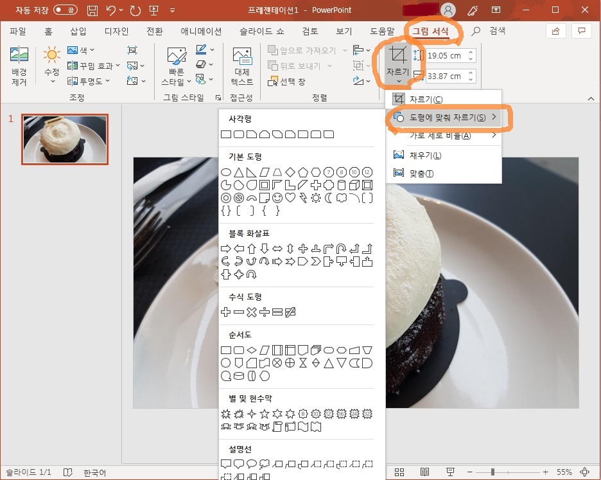Click the zoom out minus button

(469, 472)
